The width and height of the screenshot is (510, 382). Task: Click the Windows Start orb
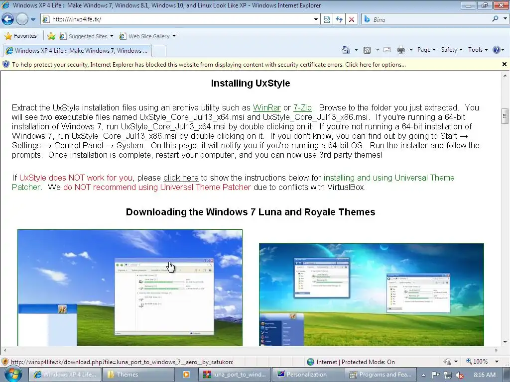click(x=13, y=374)
